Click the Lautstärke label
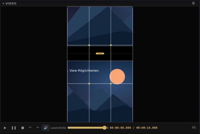The height and width of the screenshot is (134, 200). [x=58, y=128]
